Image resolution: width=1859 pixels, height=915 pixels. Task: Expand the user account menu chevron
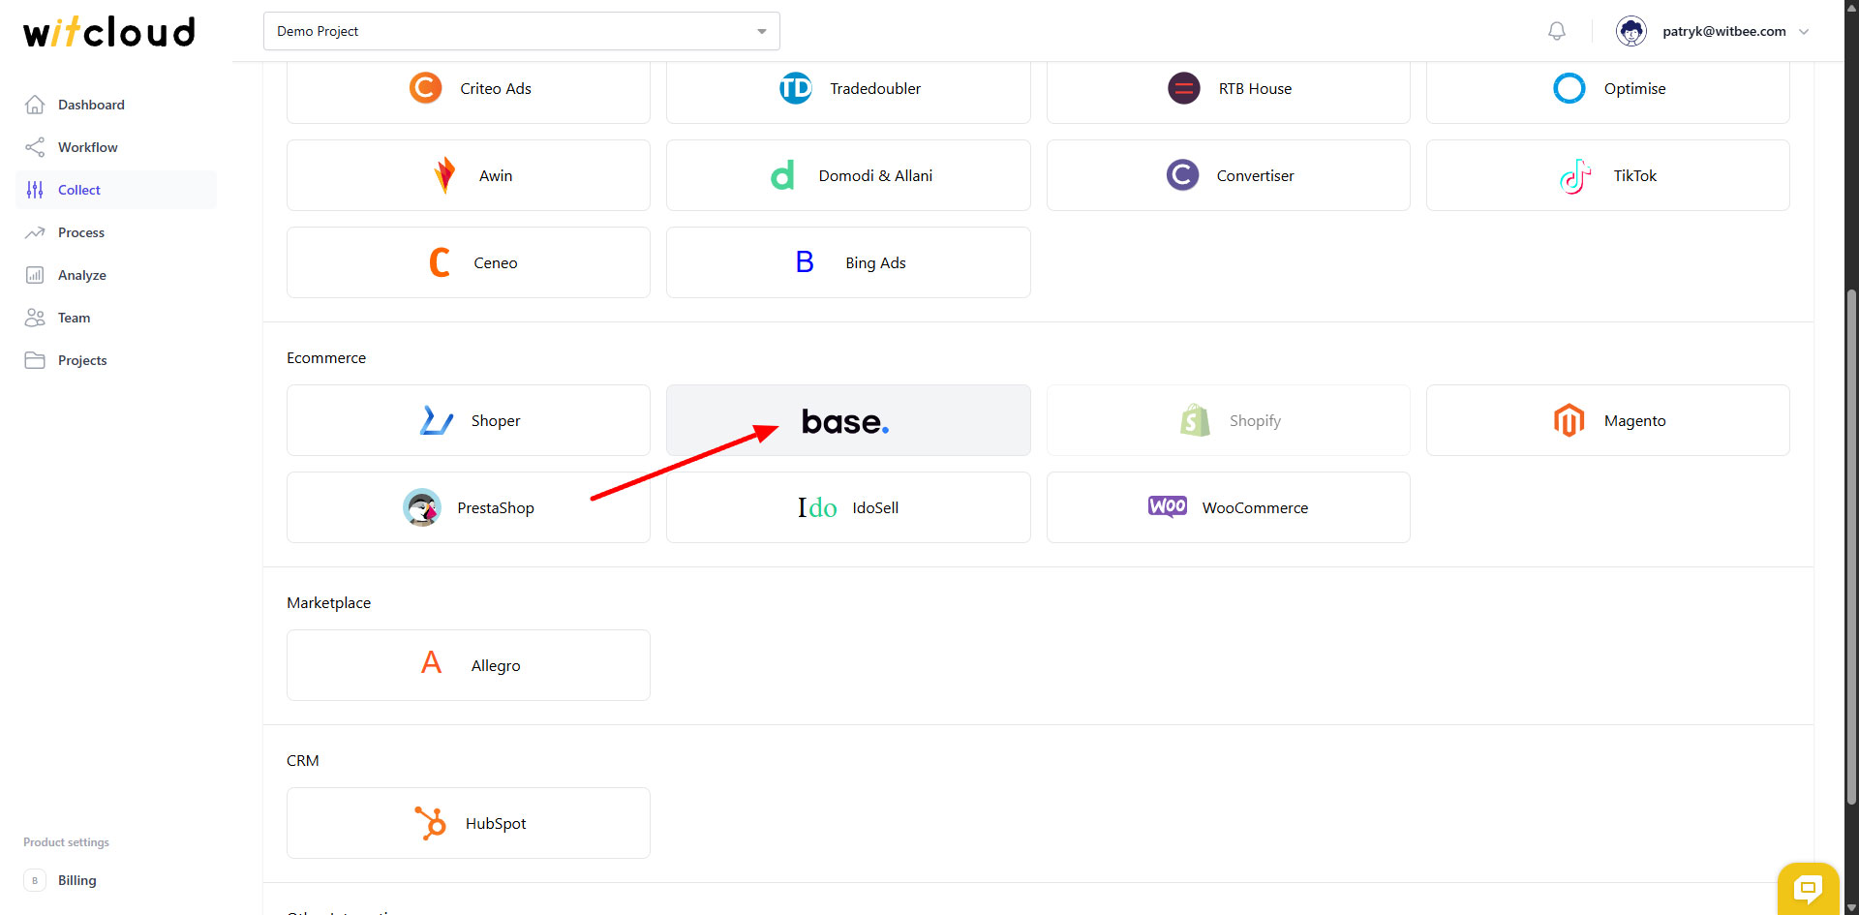click(x=1804, y=31)
